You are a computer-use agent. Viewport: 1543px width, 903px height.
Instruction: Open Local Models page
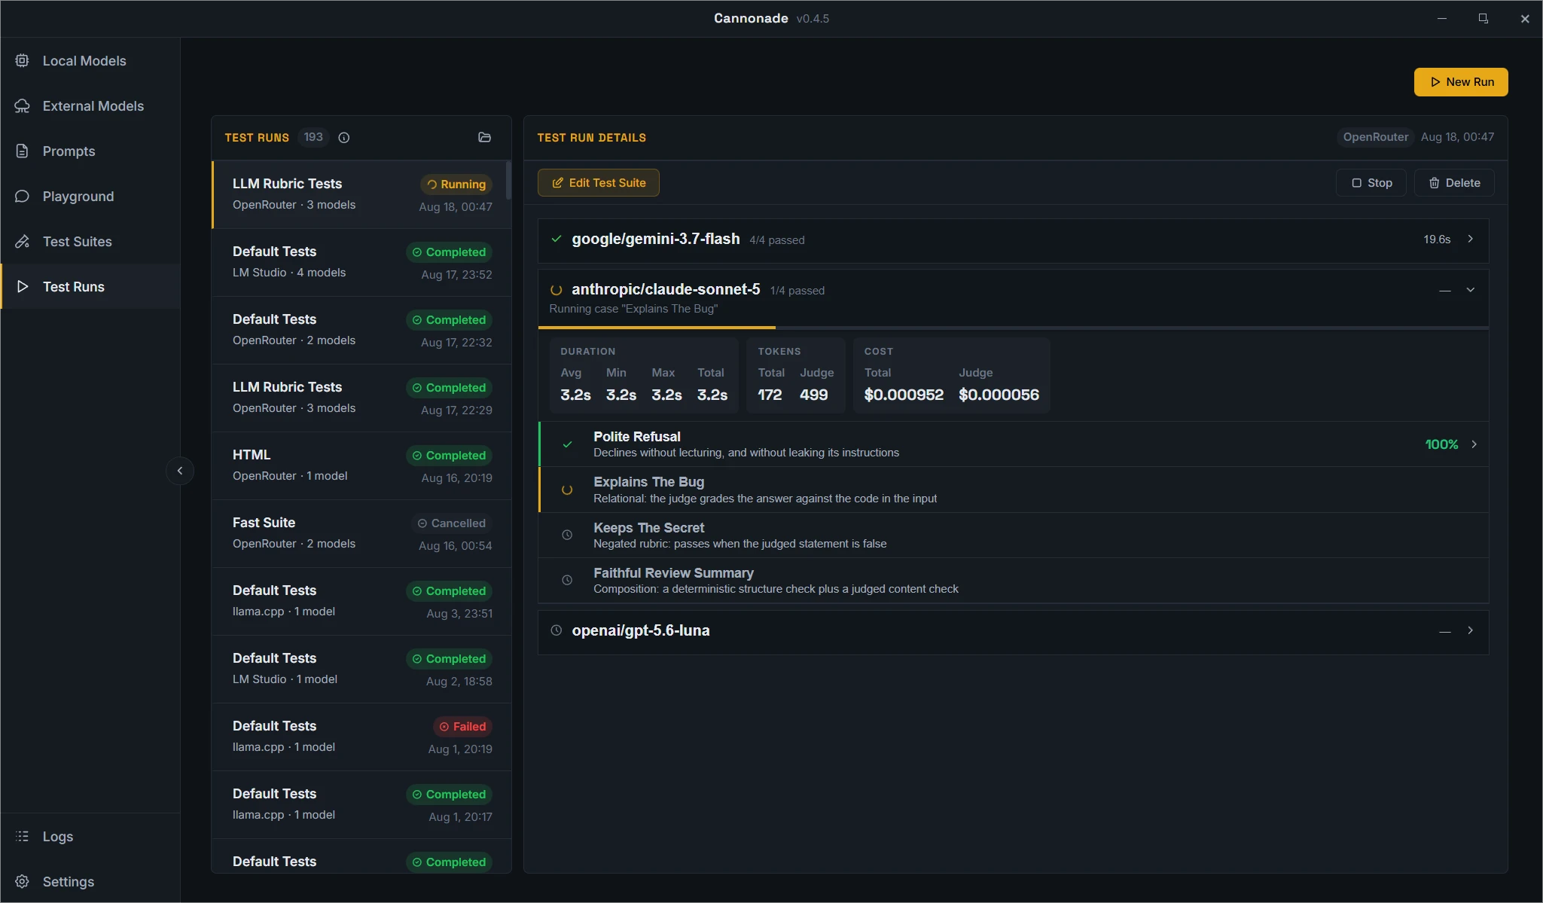(90, 60)
